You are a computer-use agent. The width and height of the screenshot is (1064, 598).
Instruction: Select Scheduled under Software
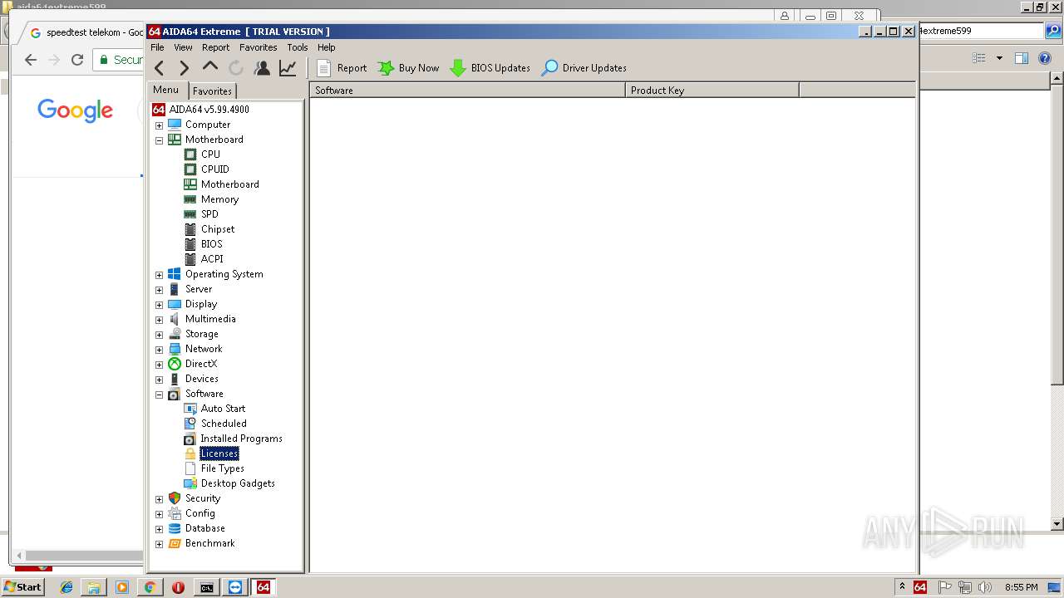pos(224,424)
